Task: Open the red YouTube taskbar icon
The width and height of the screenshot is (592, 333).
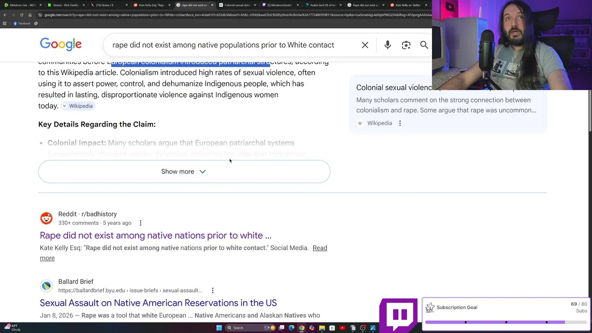Action: pos(342,328)
